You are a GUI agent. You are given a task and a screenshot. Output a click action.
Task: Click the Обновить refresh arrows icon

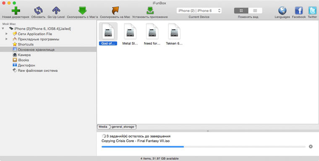tap(38, 10)
